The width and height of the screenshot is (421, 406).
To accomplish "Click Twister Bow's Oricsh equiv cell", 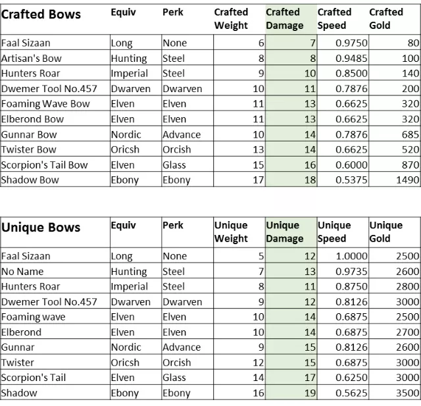I will (136, 149).
